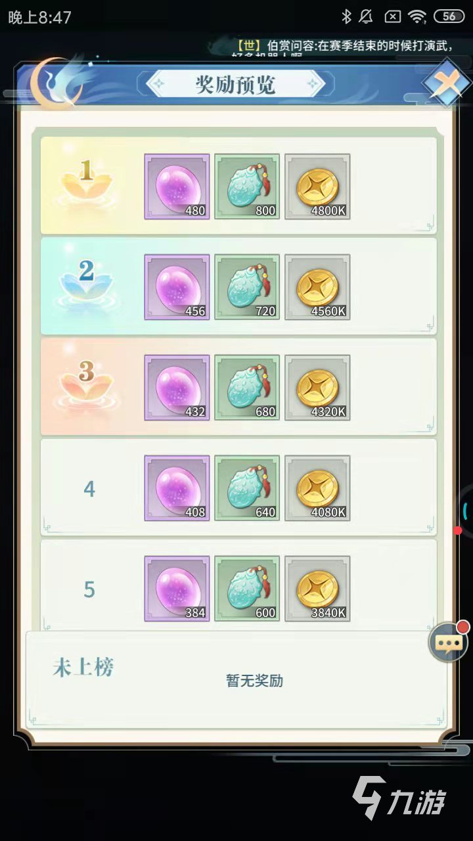Viewport: 473px width, 841px height.
Task: Select the 3840K gold coin reward
Action: 317,589
